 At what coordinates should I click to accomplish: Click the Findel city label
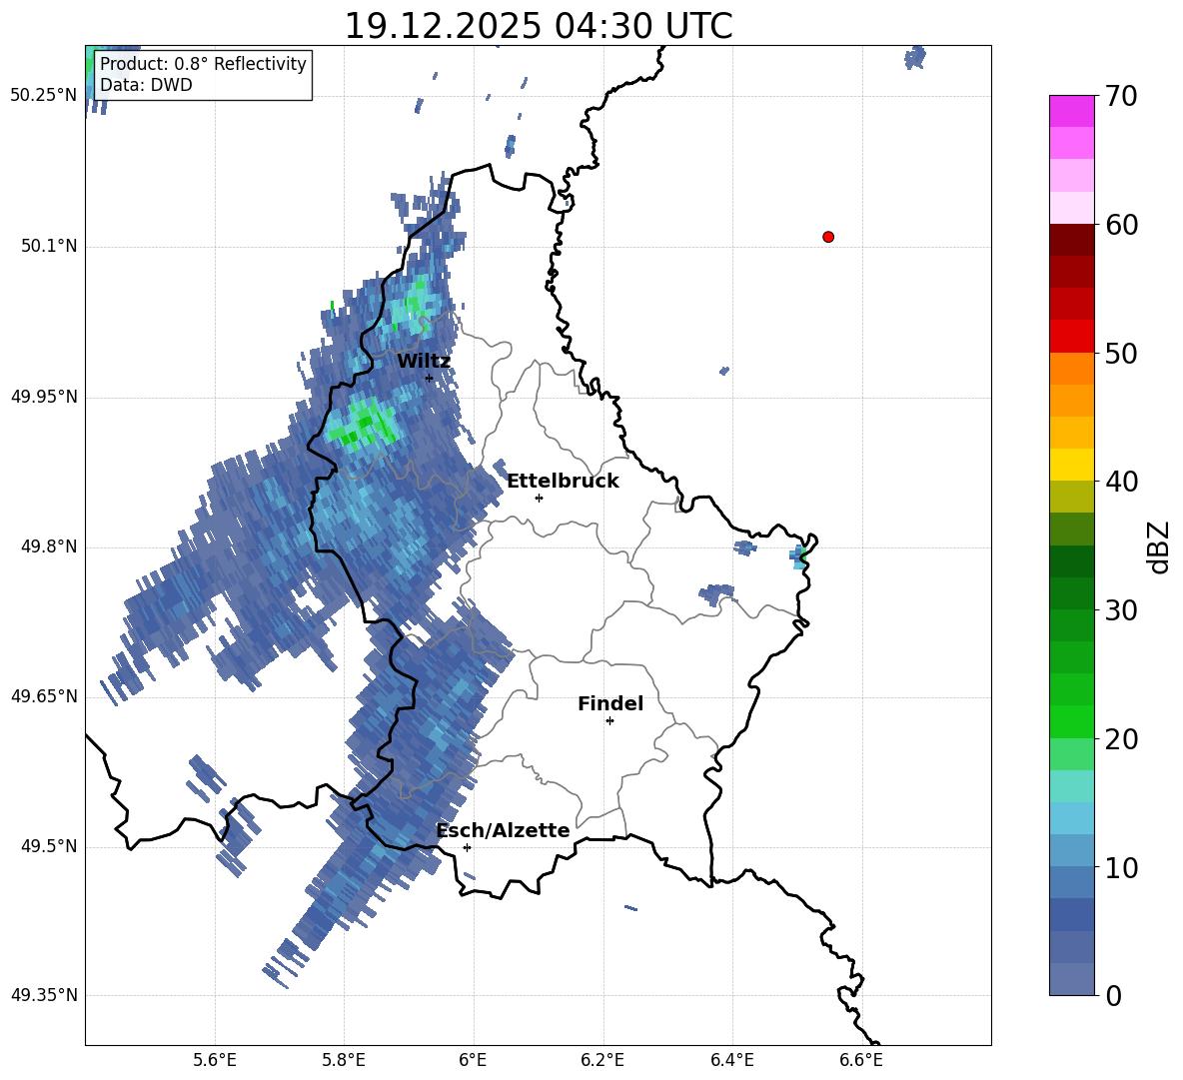[610, 703]
